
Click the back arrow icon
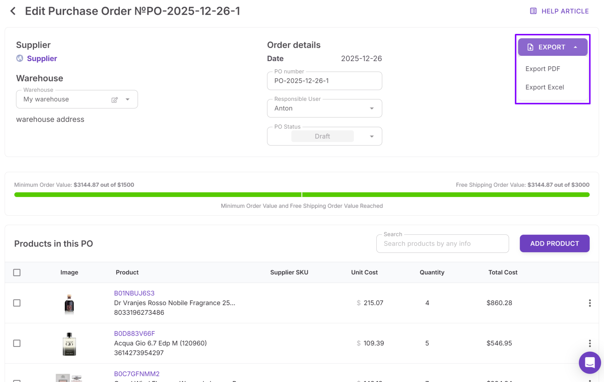point(13,11)
